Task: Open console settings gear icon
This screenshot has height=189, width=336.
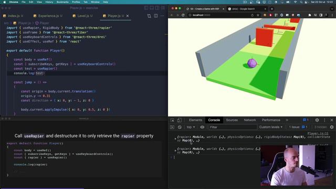Action: (x=332, y=127)
